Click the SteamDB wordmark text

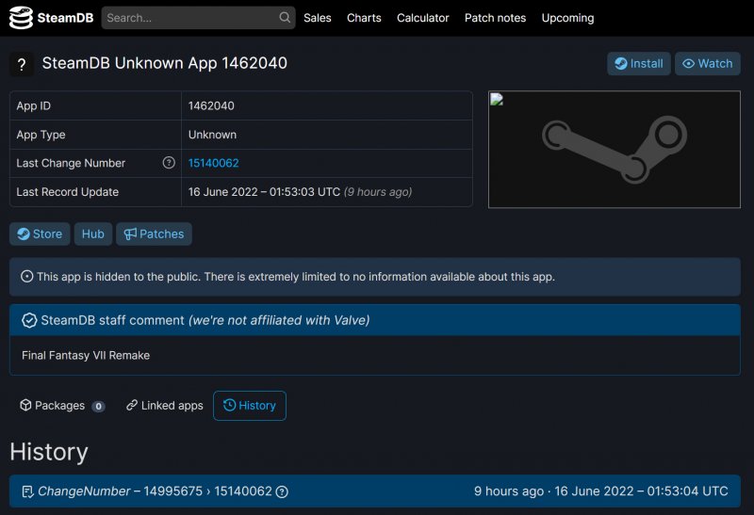click(x=65, y=18)
